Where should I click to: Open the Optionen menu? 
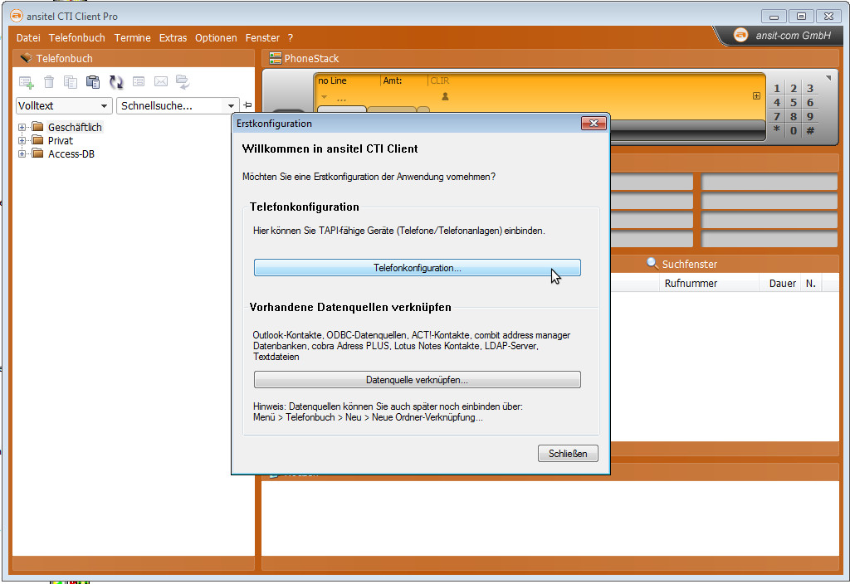[x=216, y=37]
